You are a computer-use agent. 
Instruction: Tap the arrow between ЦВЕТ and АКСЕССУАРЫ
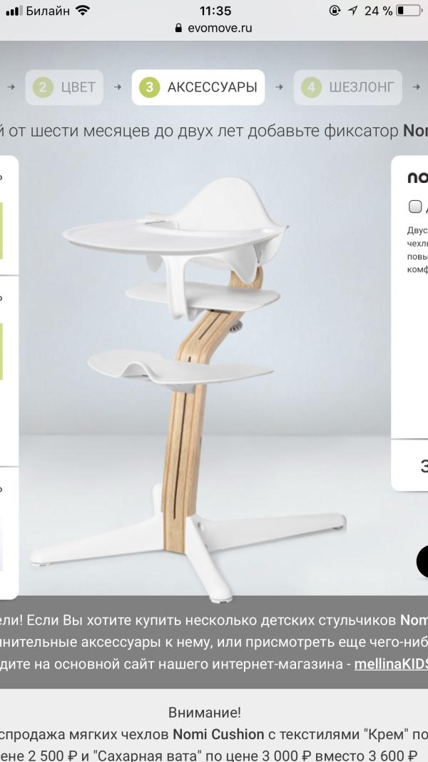pos(118,87)
